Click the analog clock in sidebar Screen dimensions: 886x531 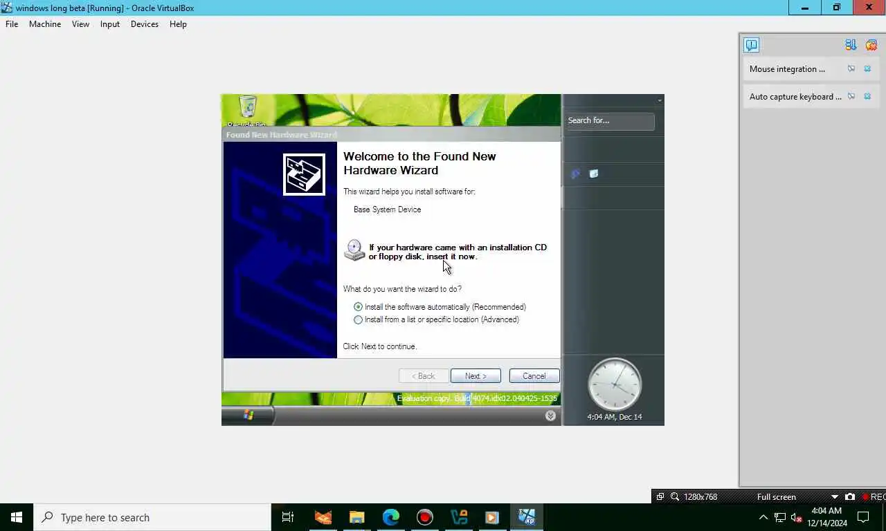click(x=615, y=384)
